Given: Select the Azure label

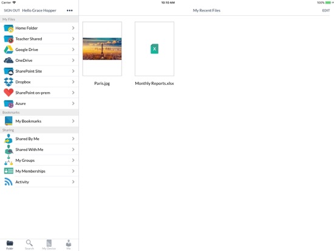Looking at the screenshot, I should click(x=21, y=104).
